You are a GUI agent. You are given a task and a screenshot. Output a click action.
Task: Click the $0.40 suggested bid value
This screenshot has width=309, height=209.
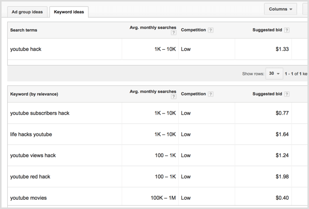pyautogui.click(x=282, y=198)
